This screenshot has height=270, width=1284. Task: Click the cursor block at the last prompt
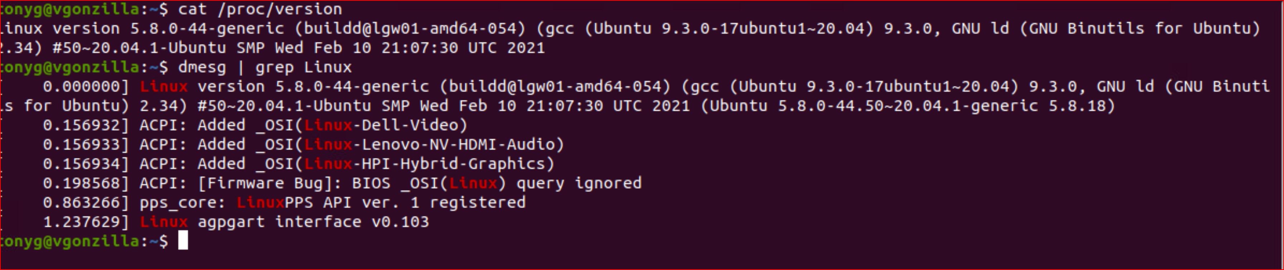coord(183,241)
